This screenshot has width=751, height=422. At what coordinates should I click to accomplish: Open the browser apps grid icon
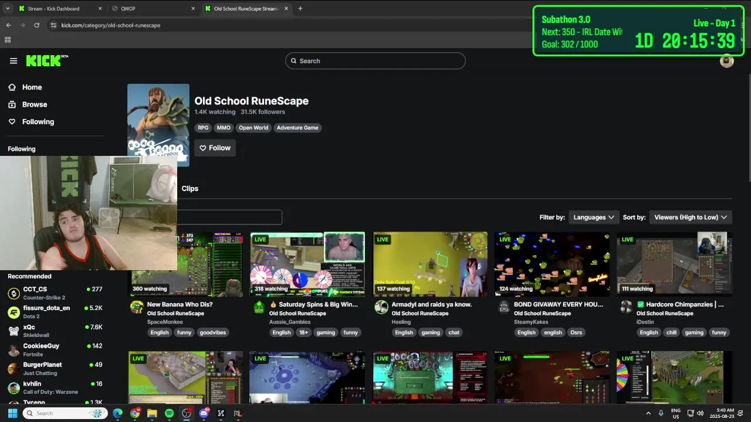(x=8, y=40)
